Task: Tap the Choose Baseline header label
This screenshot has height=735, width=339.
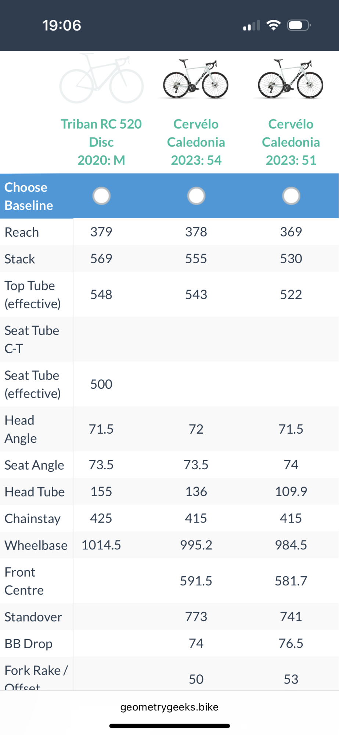Action: (29, 196)
